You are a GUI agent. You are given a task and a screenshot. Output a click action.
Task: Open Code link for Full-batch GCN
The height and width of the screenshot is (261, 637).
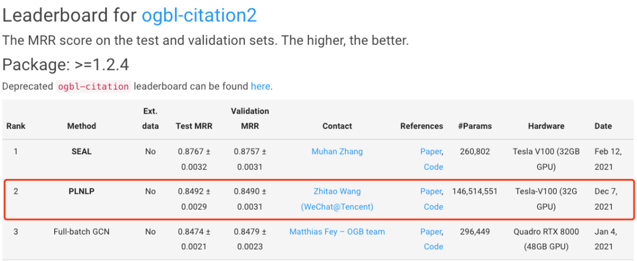pos(434,247)
